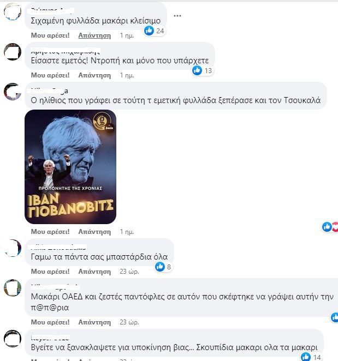Click avatar of the first commenter
The image size is (338, 361).
pos(13,11)
